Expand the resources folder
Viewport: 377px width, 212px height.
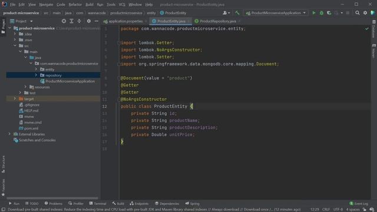tap(25, 87)
